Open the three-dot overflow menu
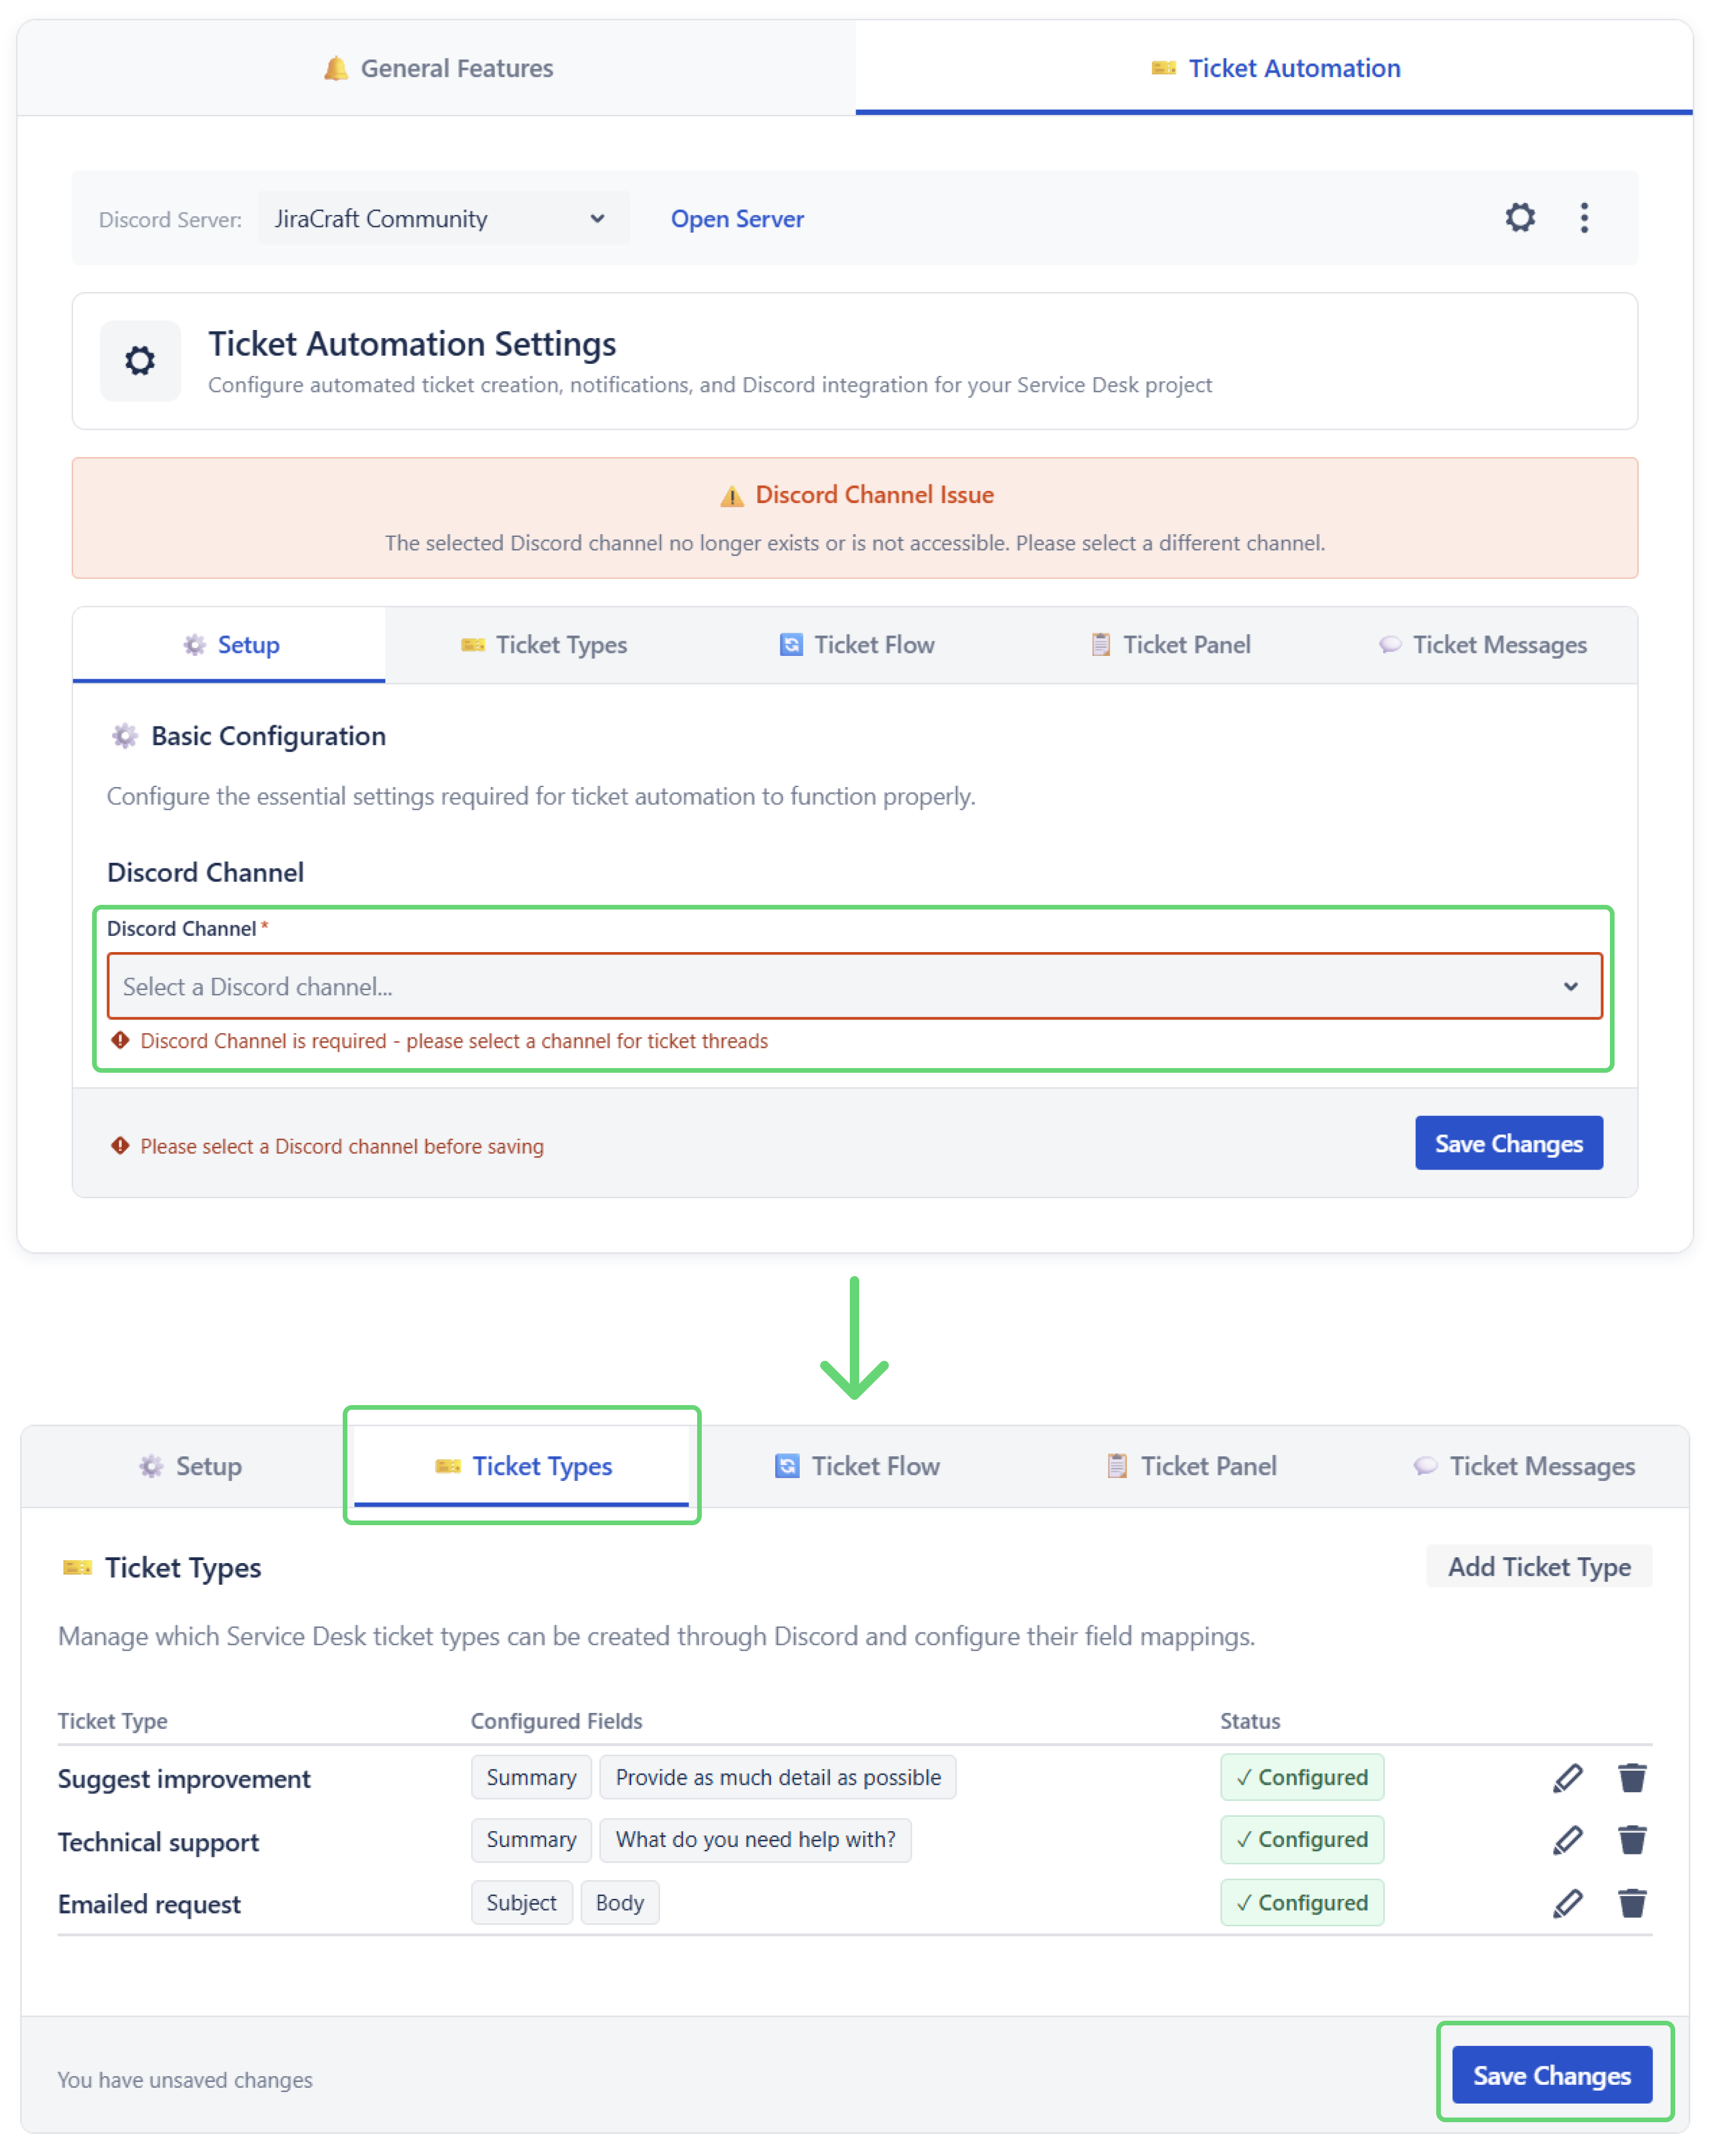The image size is (1709, 2156). click(x=1585, y=218)
